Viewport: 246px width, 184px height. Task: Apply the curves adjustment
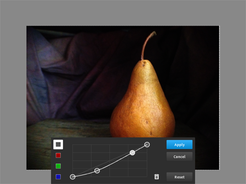click(x=180, y=145)
